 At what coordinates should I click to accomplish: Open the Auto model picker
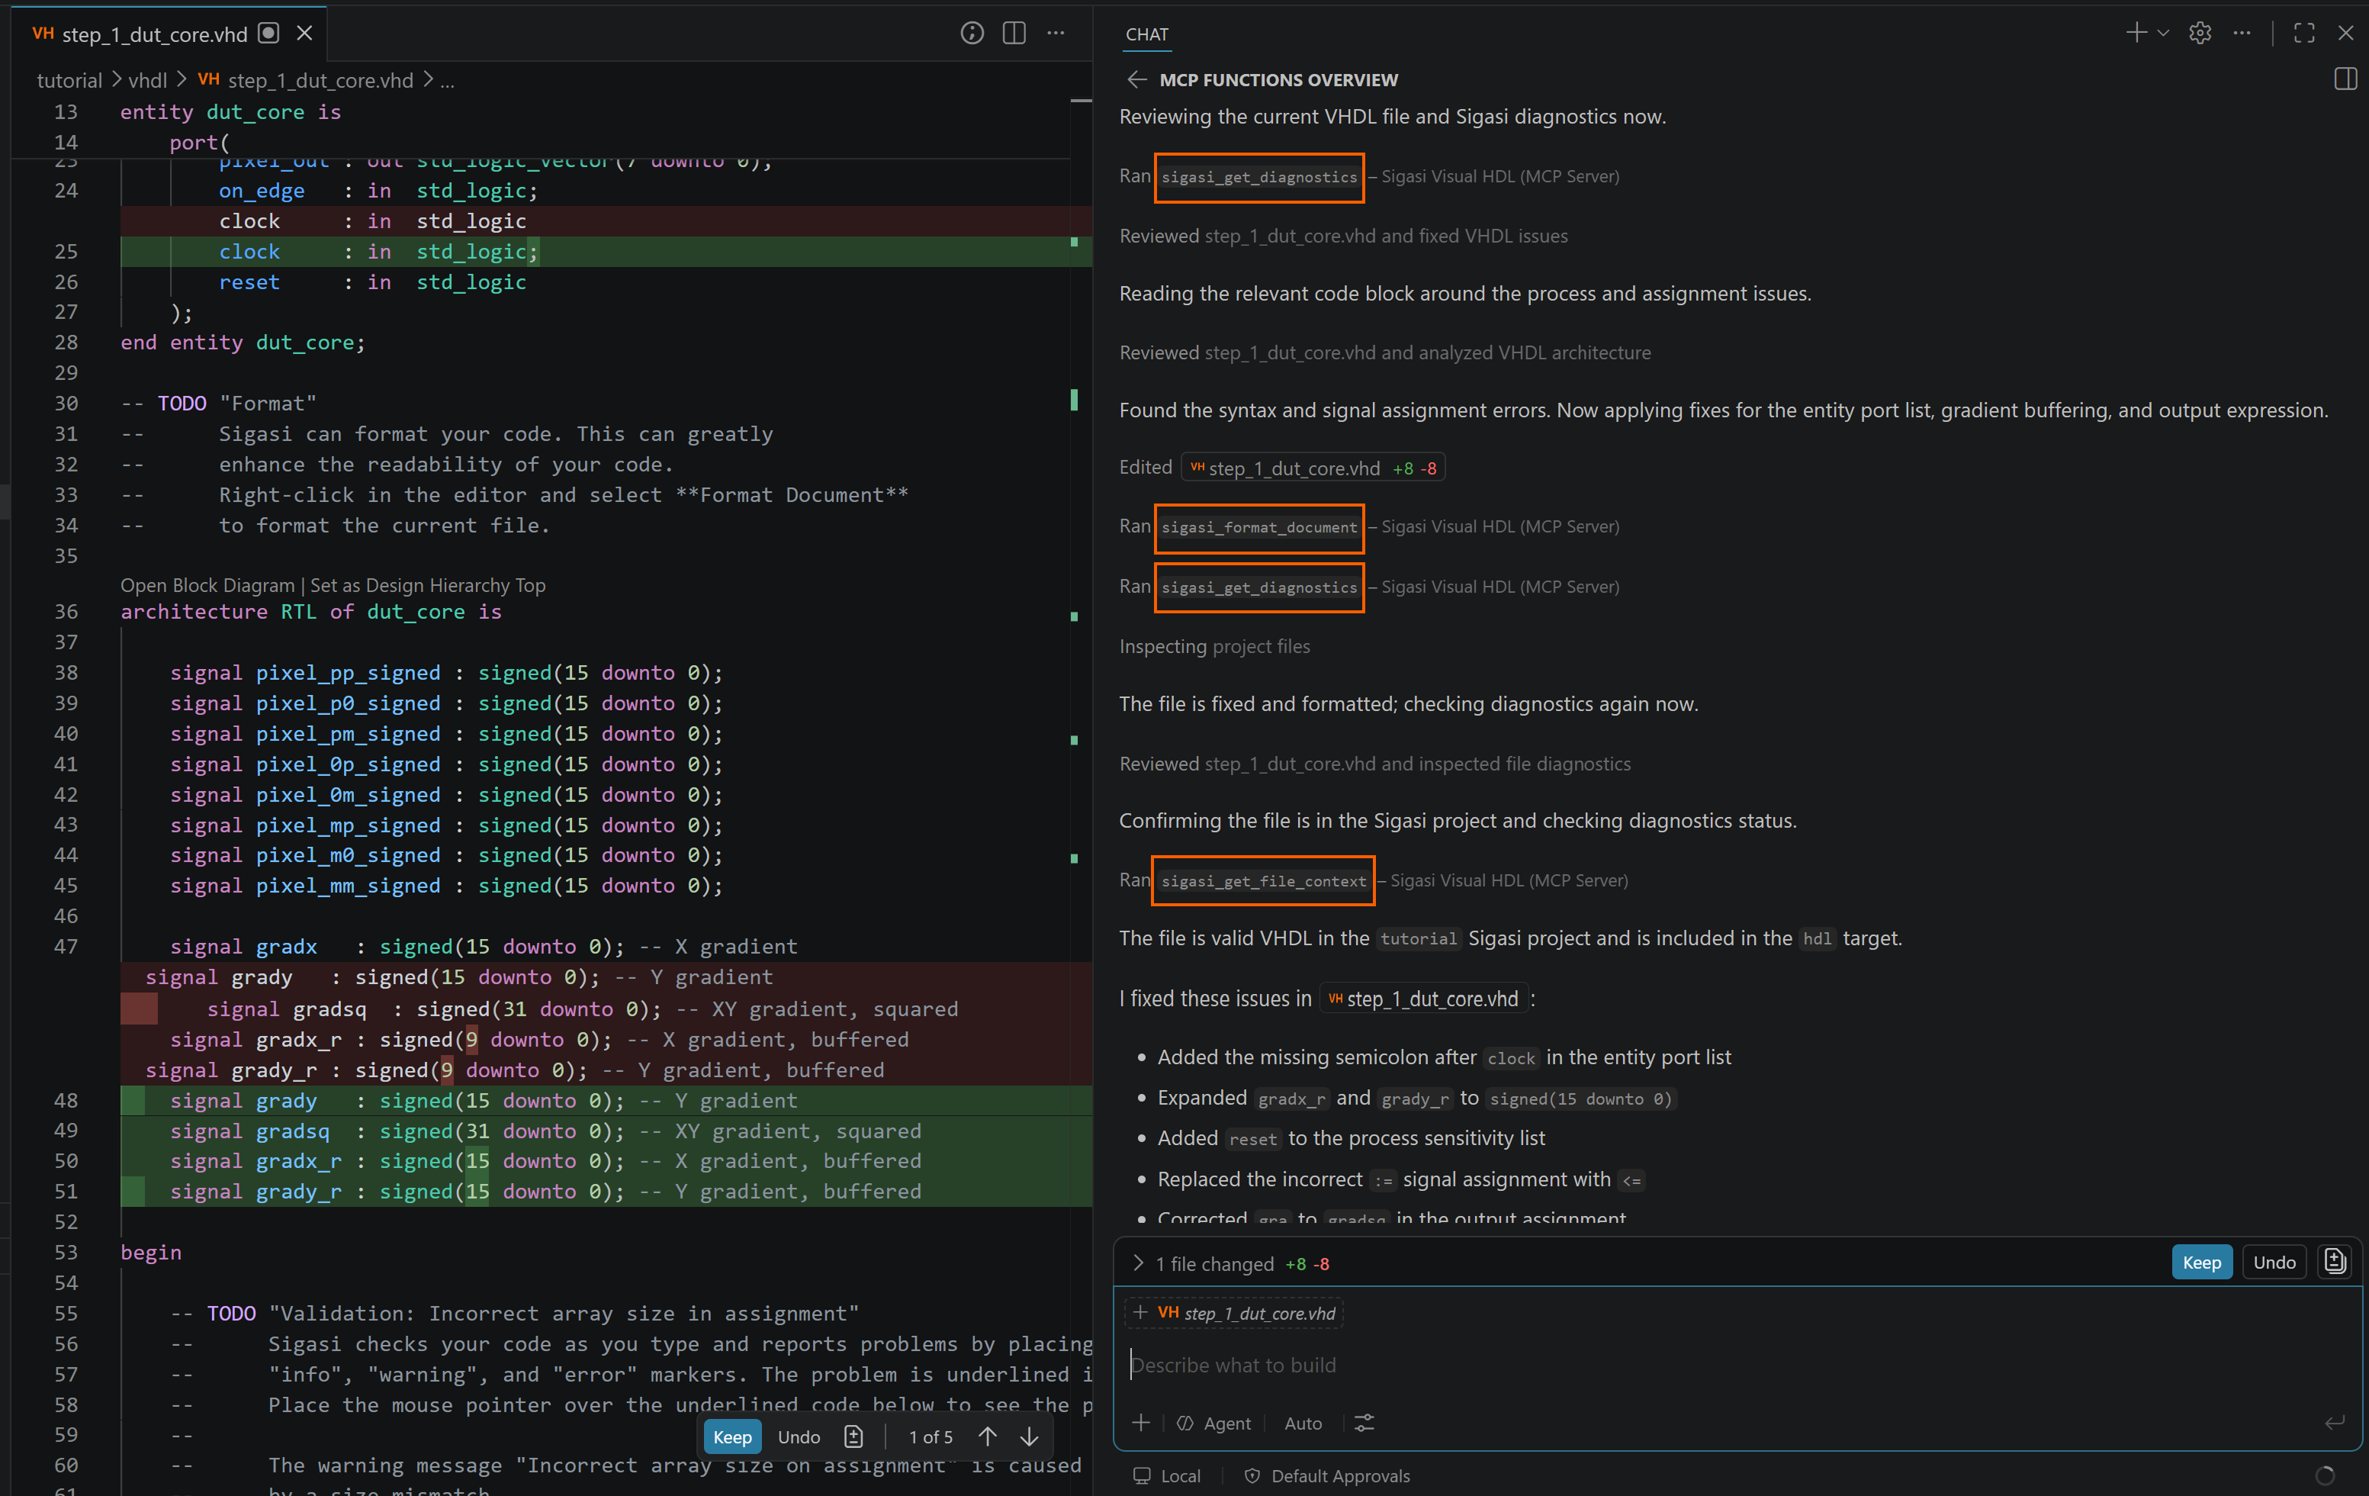point(1303,1424)
